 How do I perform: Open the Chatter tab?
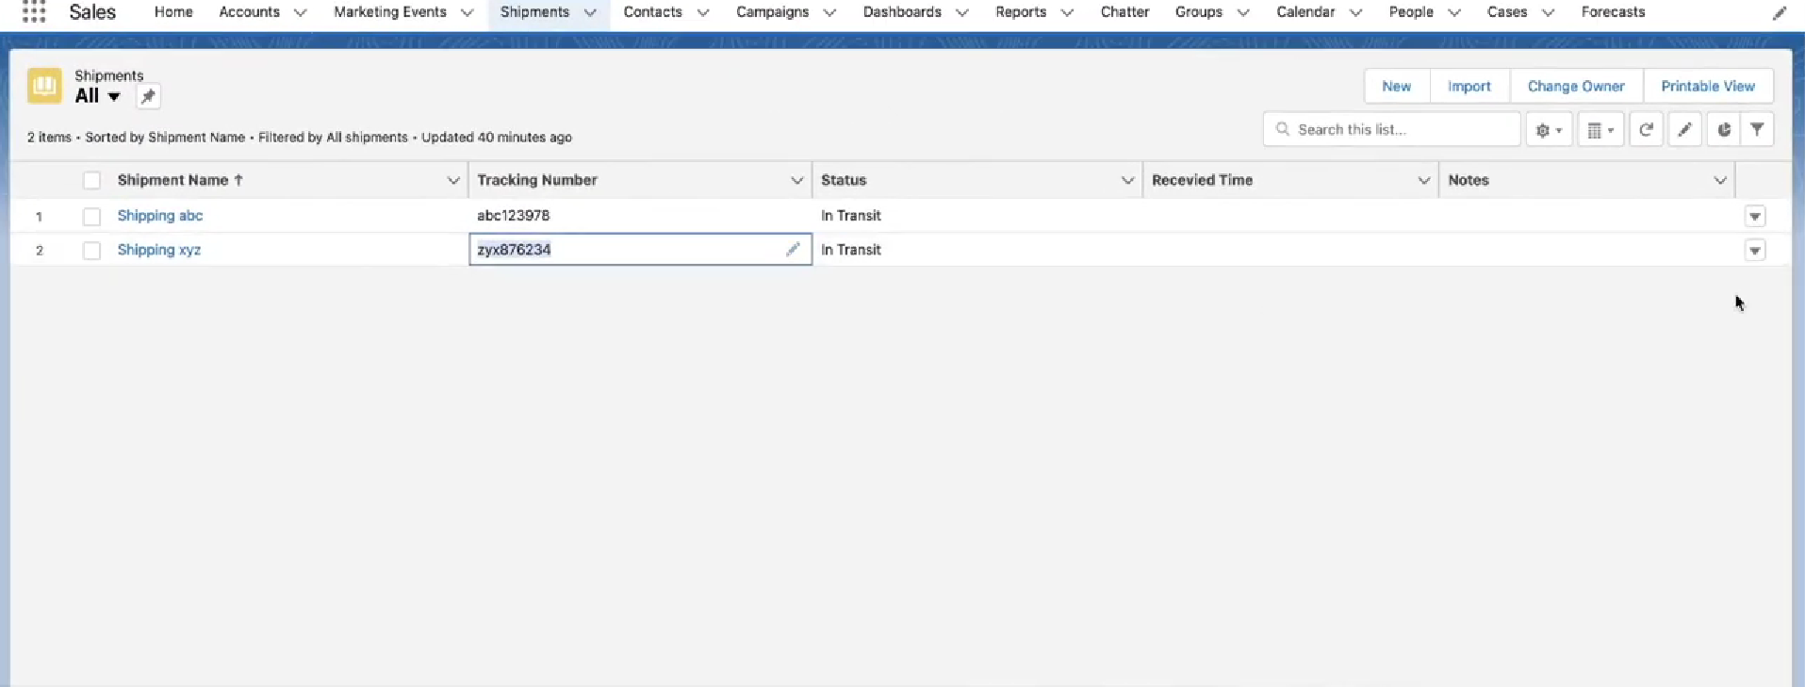pyautogui.click(x=1124, y=12)
